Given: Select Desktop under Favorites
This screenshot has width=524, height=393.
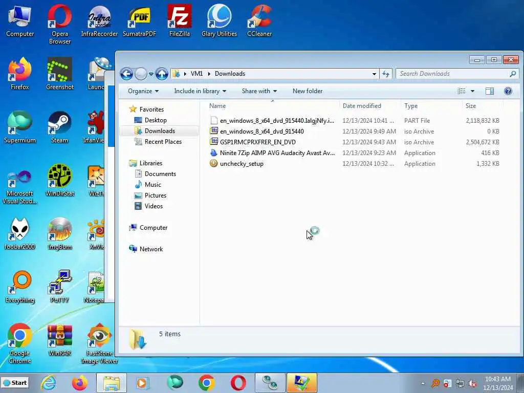Looking at the screenshot, I should tap(156, 120).
